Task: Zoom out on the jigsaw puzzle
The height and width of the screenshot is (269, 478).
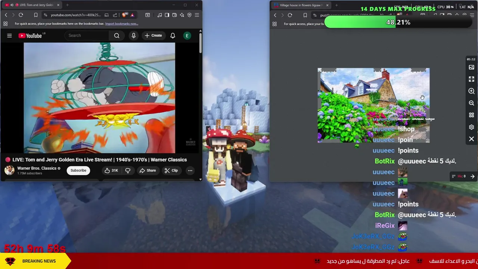Action: coord(471,103)
